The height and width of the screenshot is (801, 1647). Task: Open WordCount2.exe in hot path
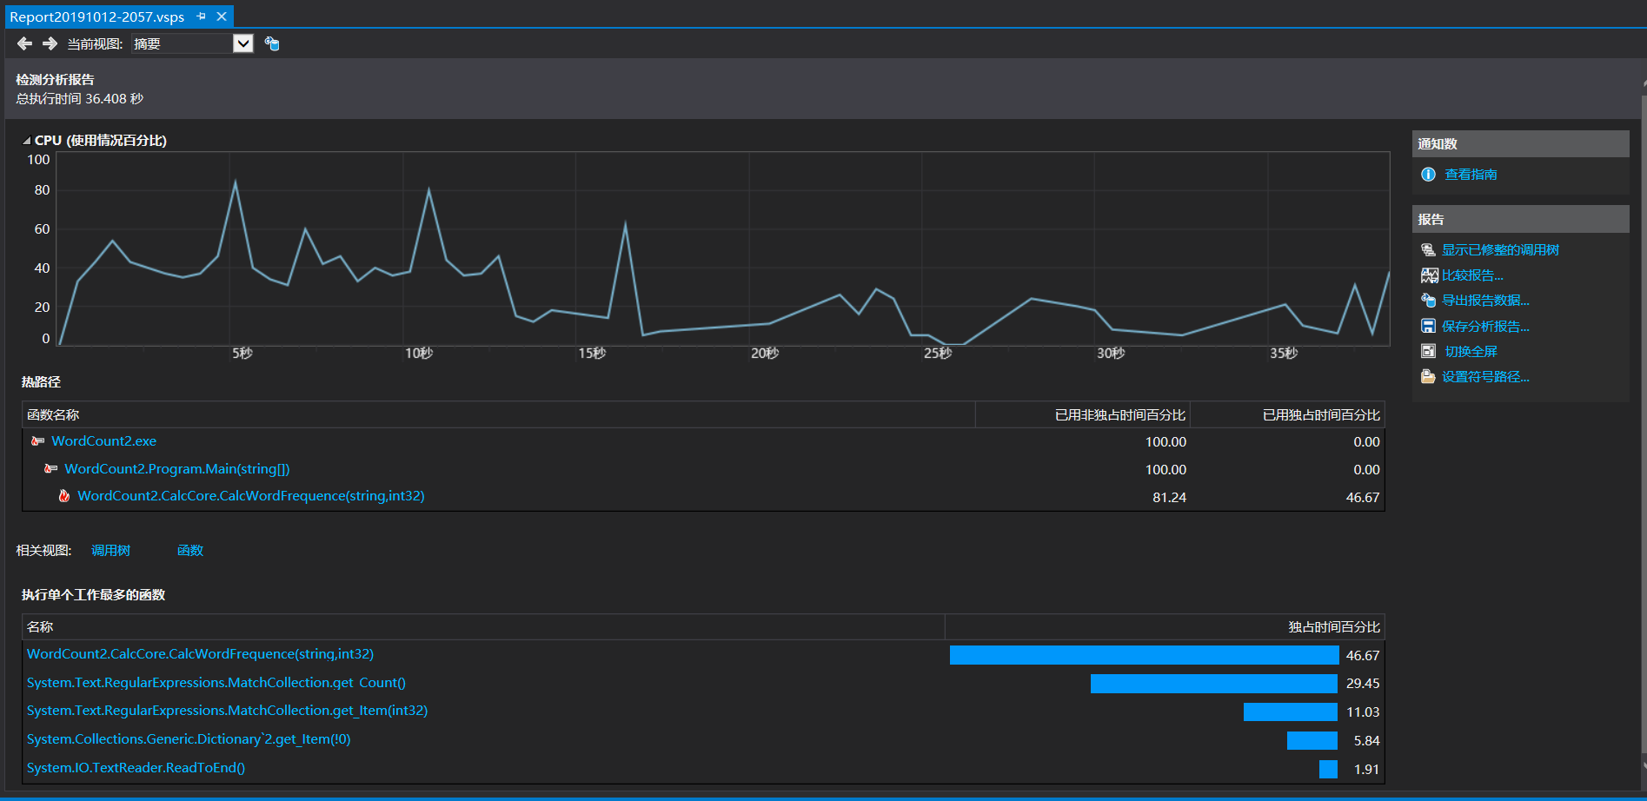pyautogui.click(x=104, y=441)
